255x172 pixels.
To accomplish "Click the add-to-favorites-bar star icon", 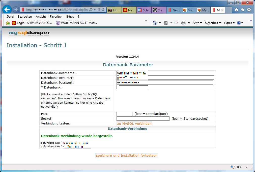I will click(x=8, y=23).
